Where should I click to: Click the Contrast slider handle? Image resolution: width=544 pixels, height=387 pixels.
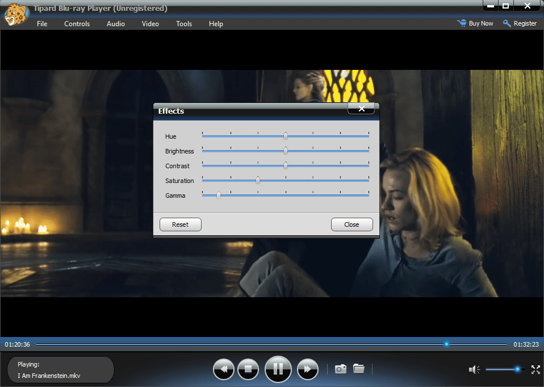(286, 165)
